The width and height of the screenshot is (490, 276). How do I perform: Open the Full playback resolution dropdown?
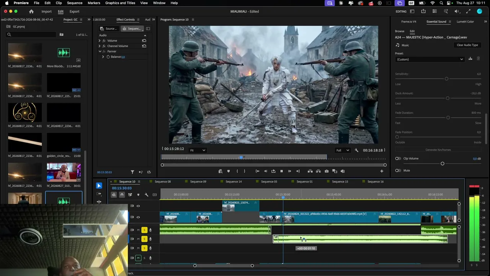342,150
